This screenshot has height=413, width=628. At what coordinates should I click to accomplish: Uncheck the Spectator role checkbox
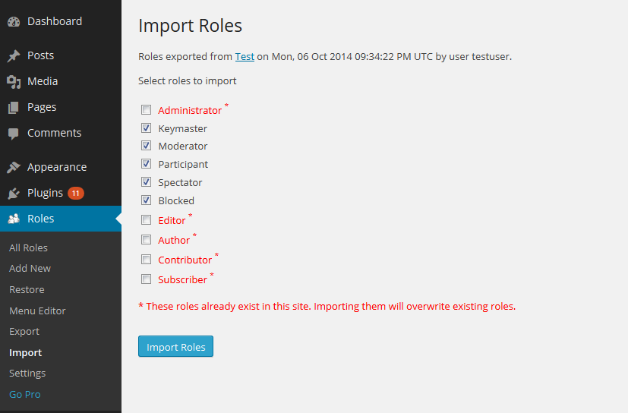(x=147, y=182)
